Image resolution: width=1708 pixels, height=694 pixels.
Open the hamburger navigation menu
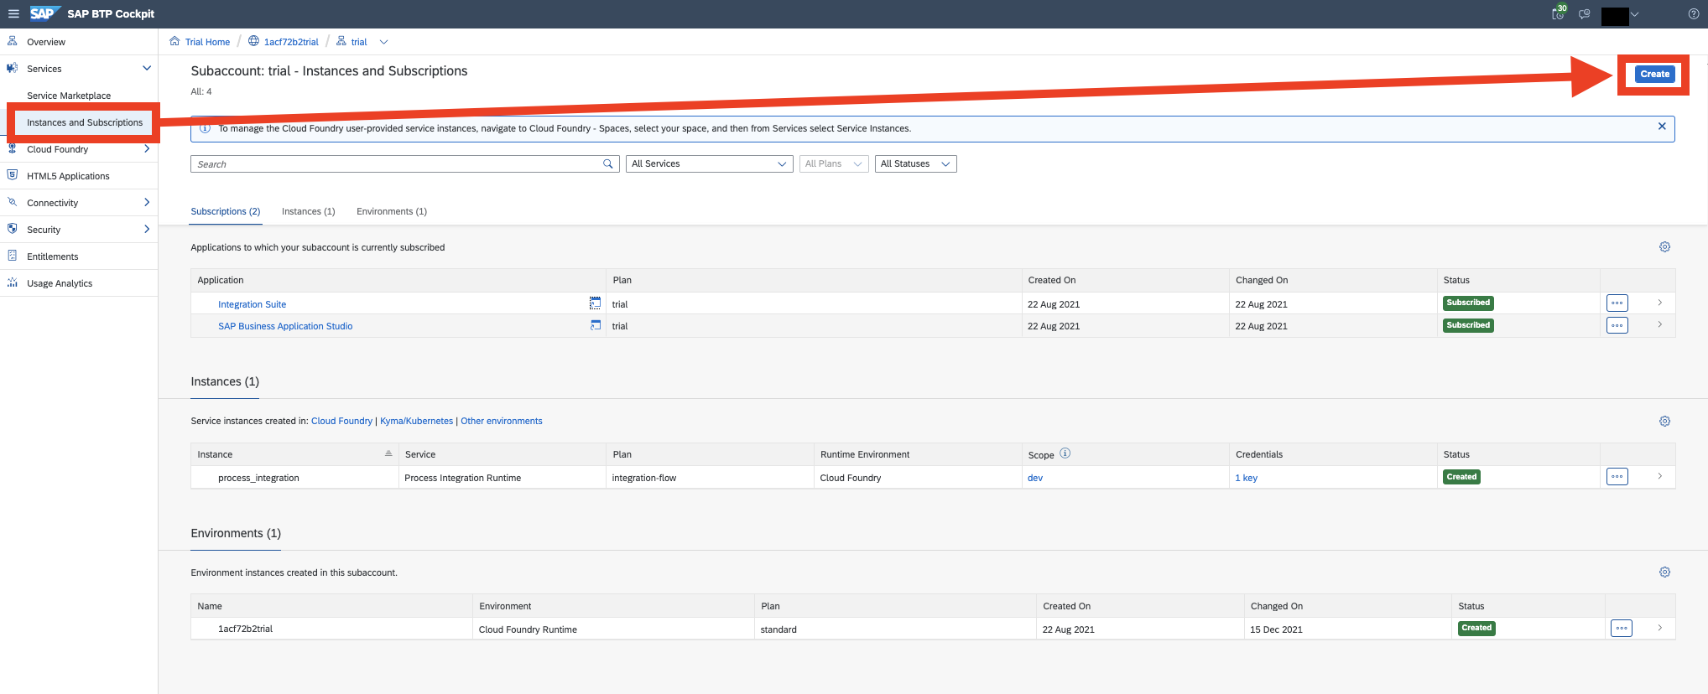point(13,13)
